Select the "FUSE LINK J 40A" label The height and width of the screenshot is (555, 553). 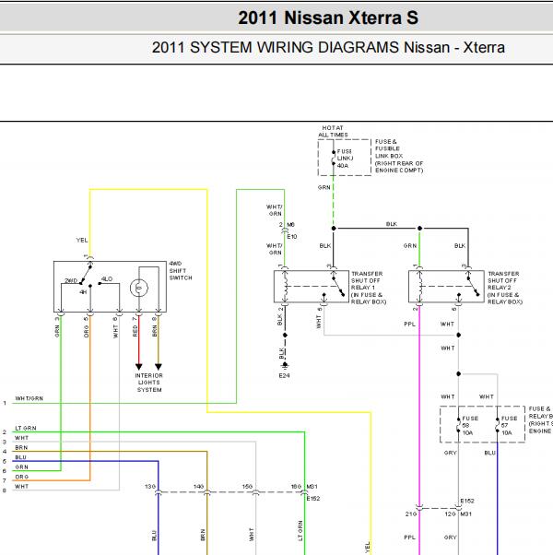click(x=345, y=159)
